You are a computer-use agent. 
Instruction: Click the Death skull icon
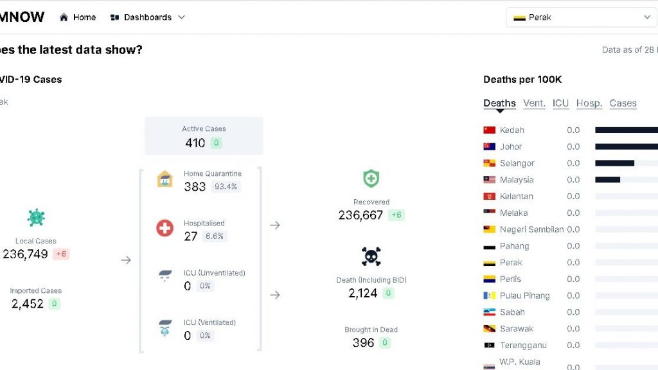tap(371, 256)
